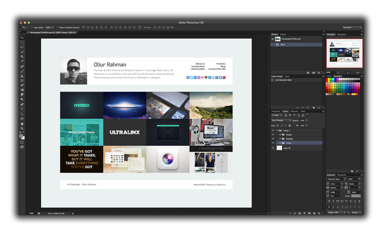Click the Layer 29 thumbnail
The image size is (384, 235).
point(279,148)
